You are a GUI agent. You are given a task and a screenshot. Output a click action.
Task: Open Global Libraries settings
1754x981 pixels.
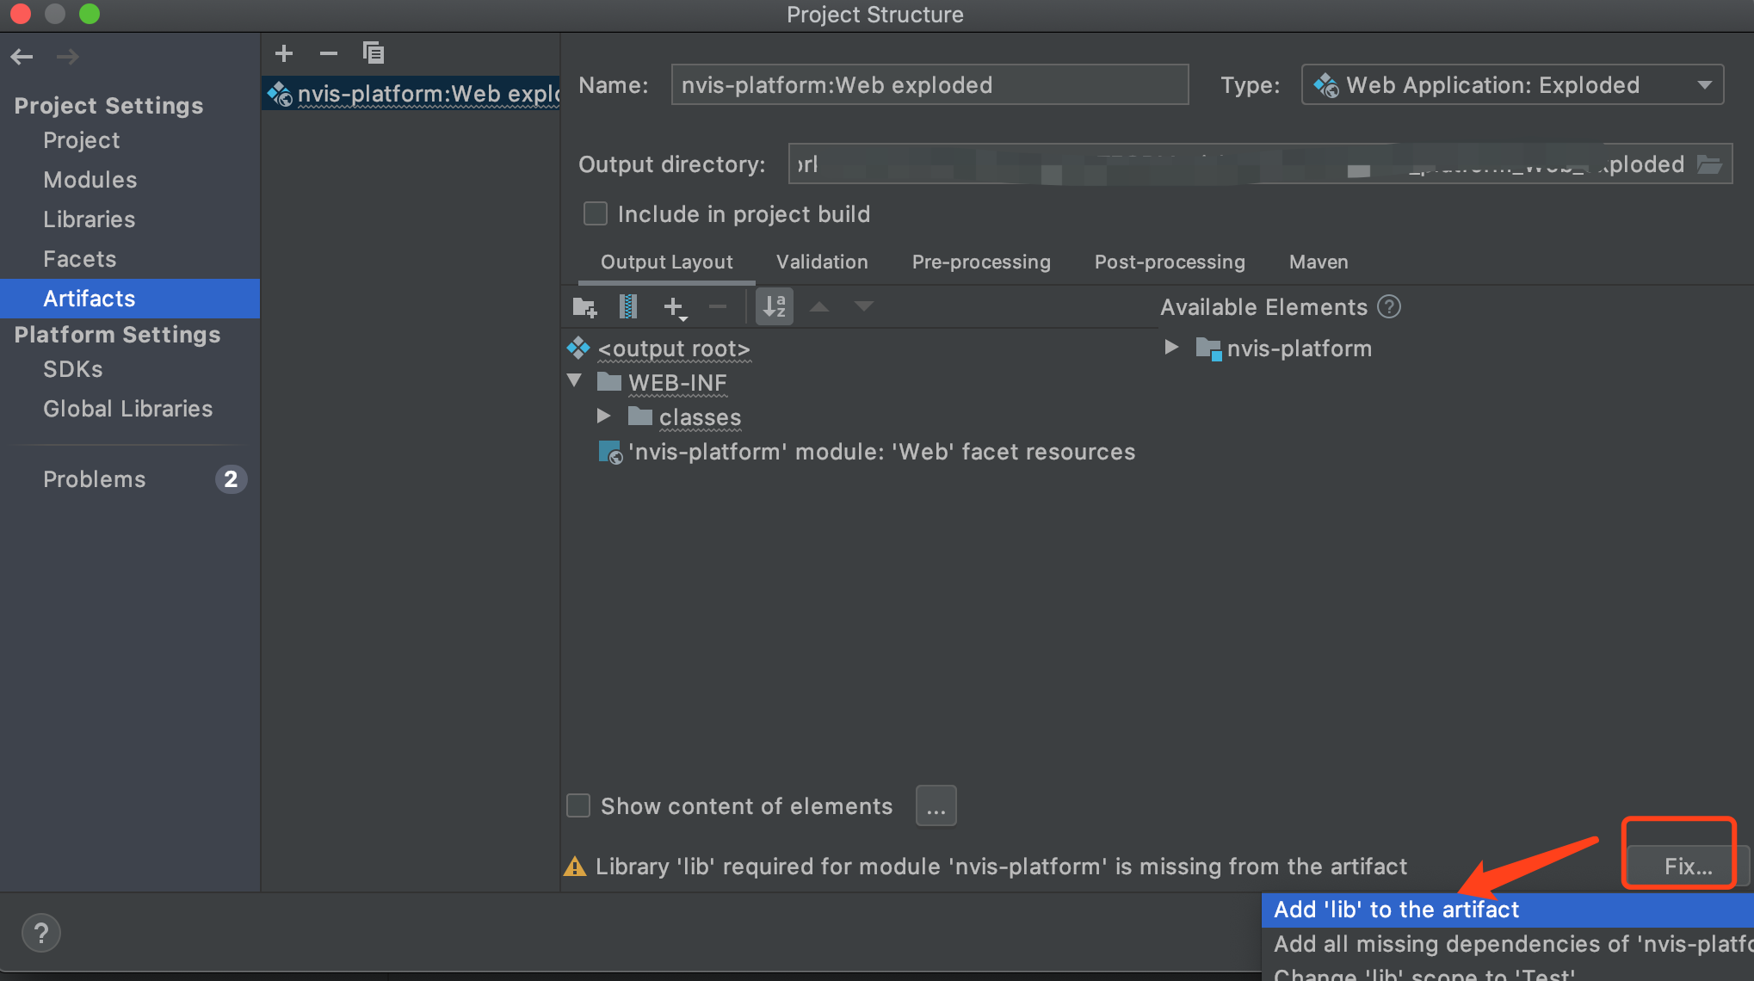coord(128,409)
